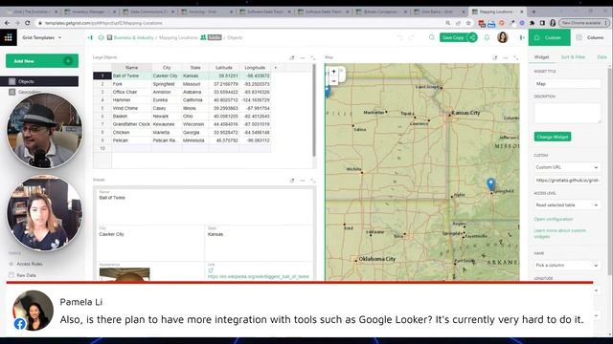Select the Longitude column header

(255, 68)
